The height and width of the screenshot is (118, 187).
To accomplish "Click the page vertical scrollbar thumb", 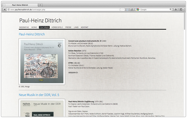I will pos(185,21).
